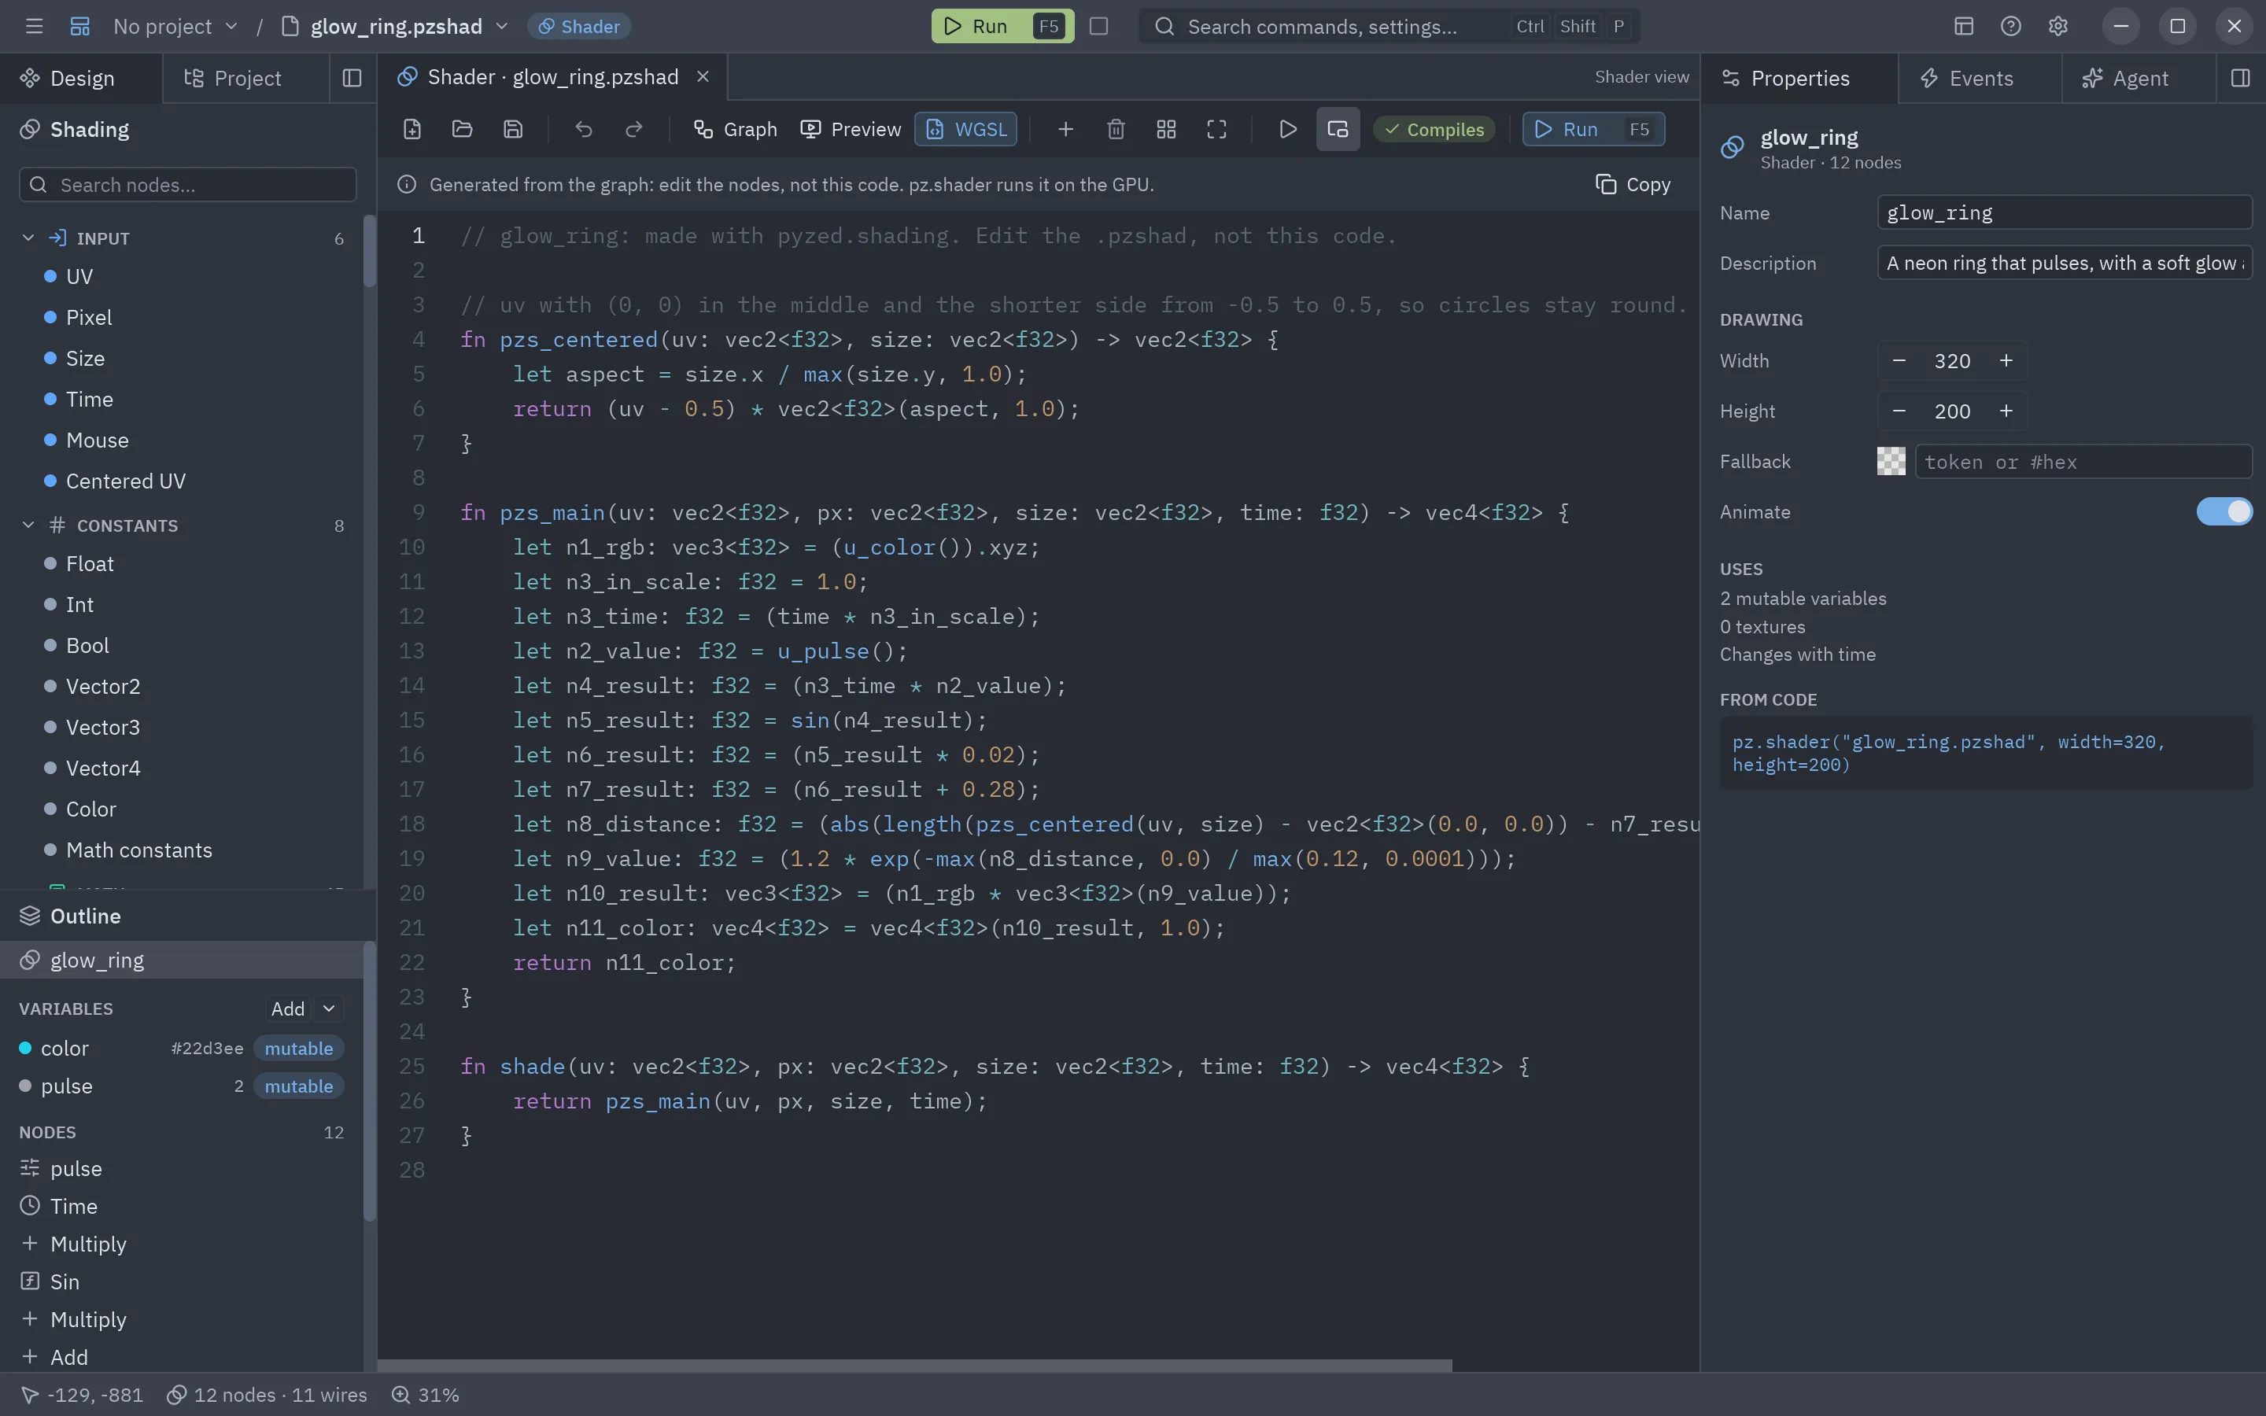Click the Search nodes field
Viewport: 2266px width, 1416px height.
tap(187, 185)
